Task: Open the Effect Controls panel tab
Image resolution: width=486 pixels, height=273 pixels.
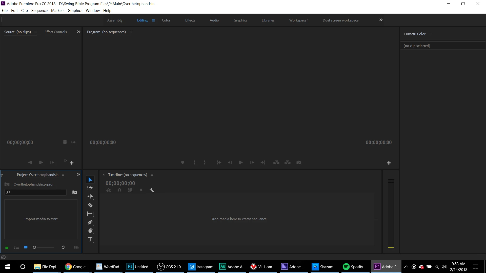Action: click(55, 32)
